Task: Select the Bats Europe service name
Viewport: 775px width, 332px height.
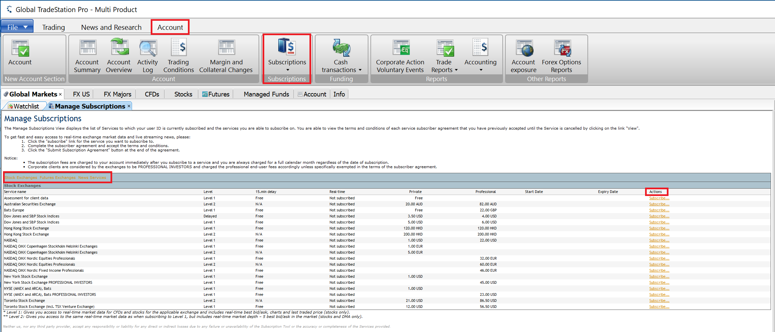Action: point(14,210)
